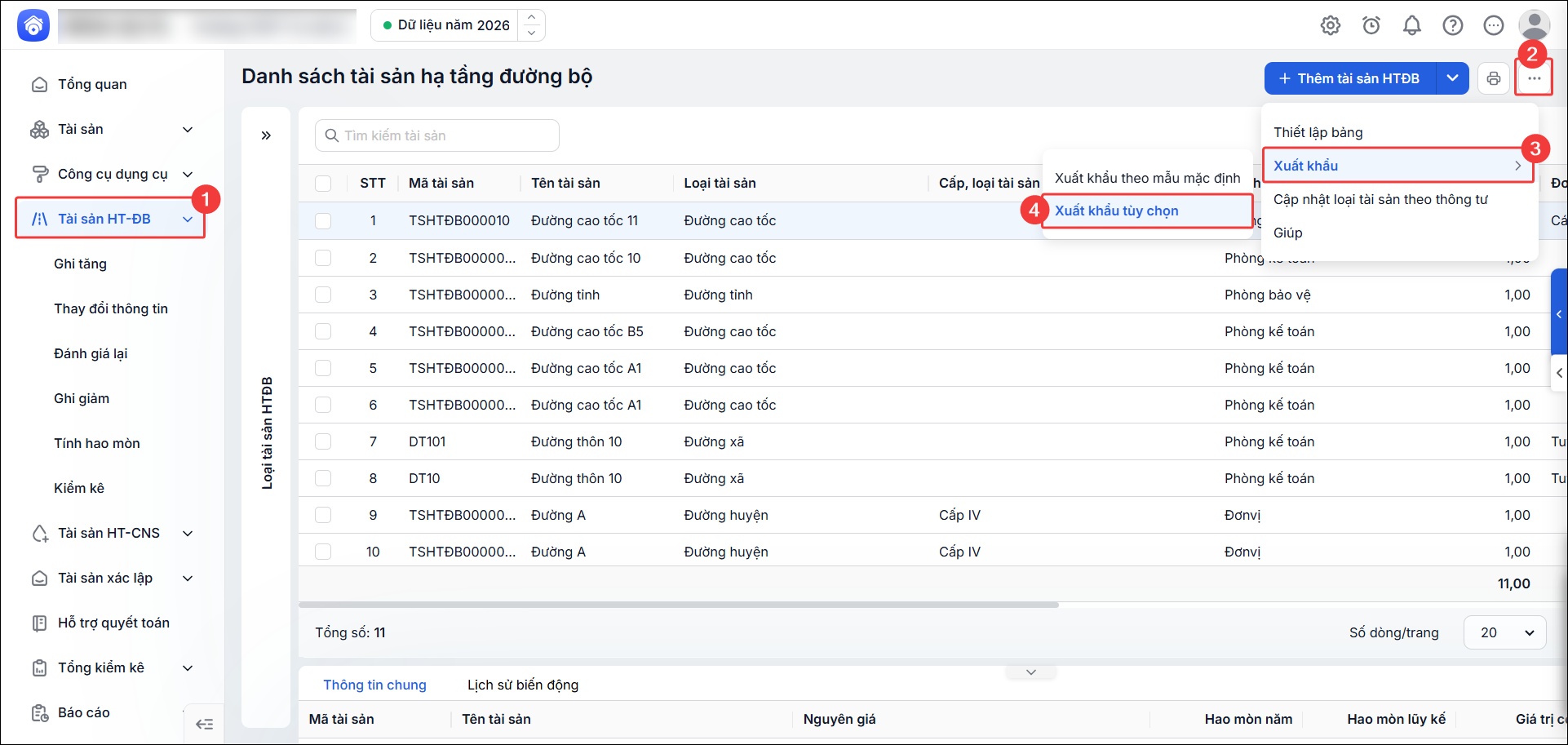Open the alarm clock reminder icon
1568x745 pixels.
point(1371,25)
